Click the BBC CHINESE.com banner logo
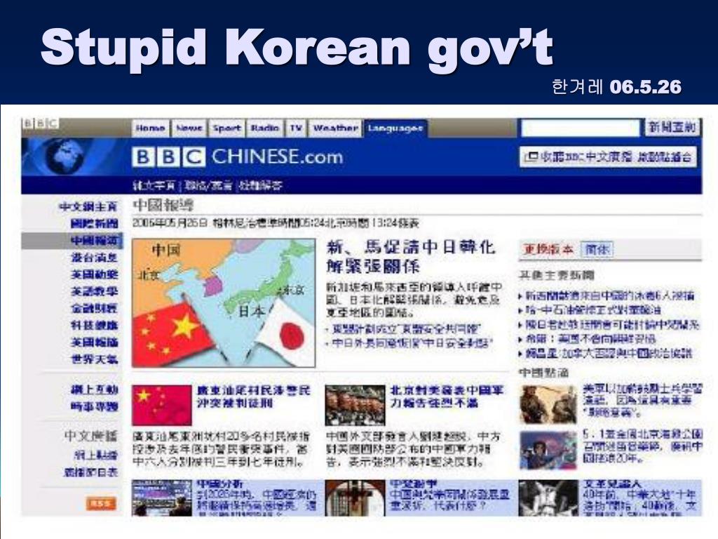This screenshot has height=539, width=718. (238, 157)
